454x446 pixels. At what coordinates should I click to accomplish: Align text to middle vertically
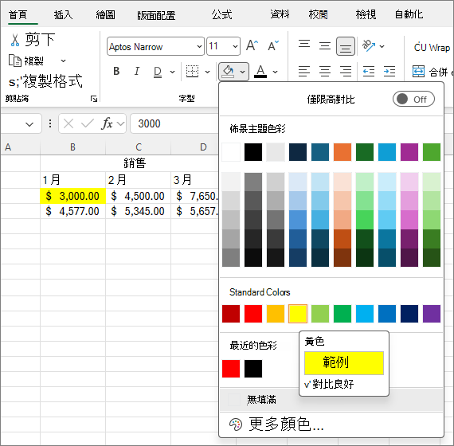point(325,45)
